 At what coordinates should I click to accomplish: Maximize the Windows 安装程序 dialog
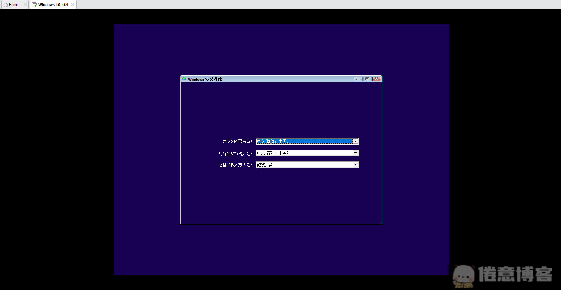pyautogui.click(x=367, y=79)
